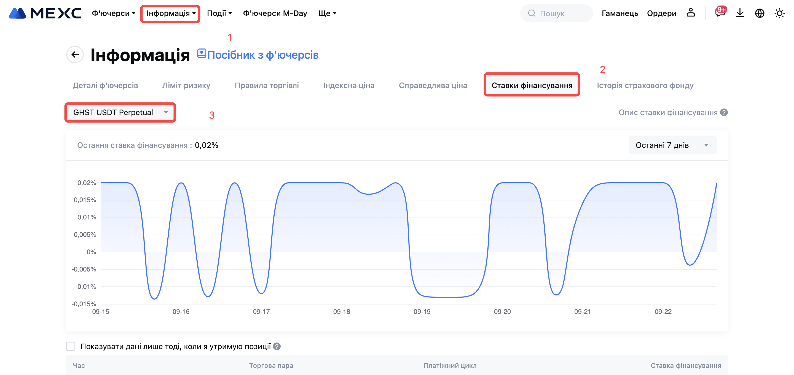Open the GHST USDT Perpetual pair dropdown
The image size is (794, 375).
pos(120,113)
